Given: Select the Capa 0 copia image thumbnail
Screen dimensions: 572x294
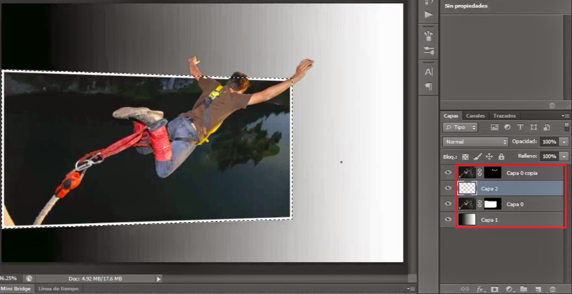Looking at the screenshot, I should (x=467, y=173).
